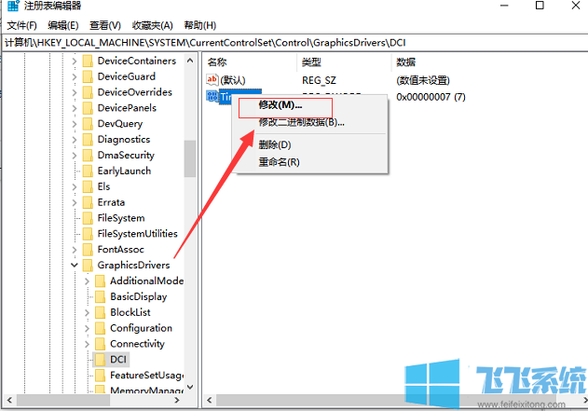
Task: Click the FileSystem folder icon
Action: pyautogui.click(x=88, y=217)
